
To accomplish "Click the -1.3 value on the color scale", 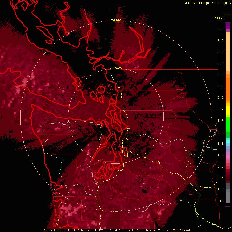I will pos(219,189).
